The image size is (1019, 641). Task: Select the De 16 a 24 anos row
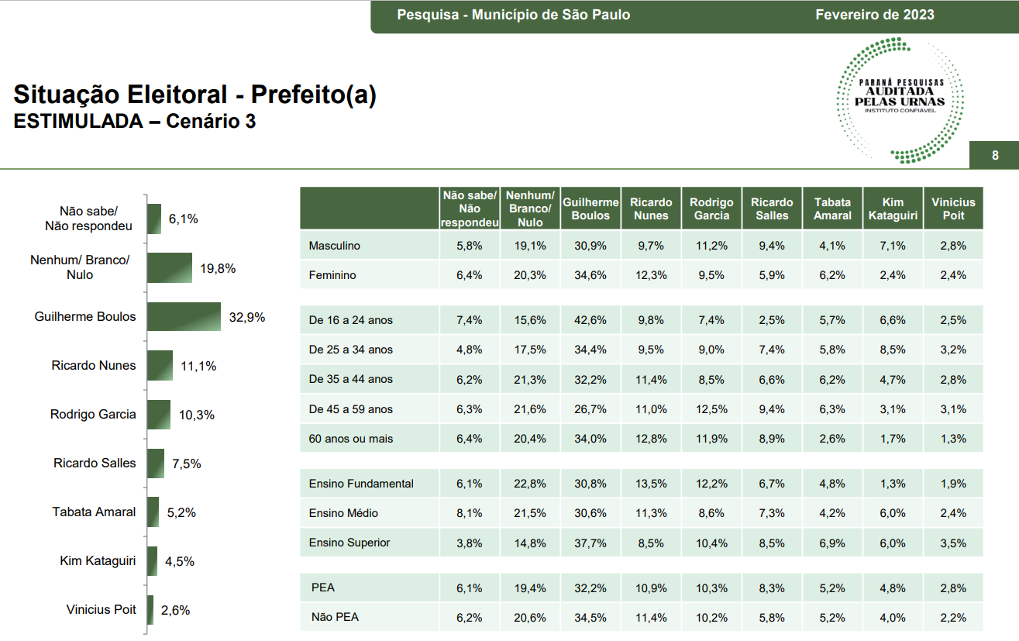(642, 320)
